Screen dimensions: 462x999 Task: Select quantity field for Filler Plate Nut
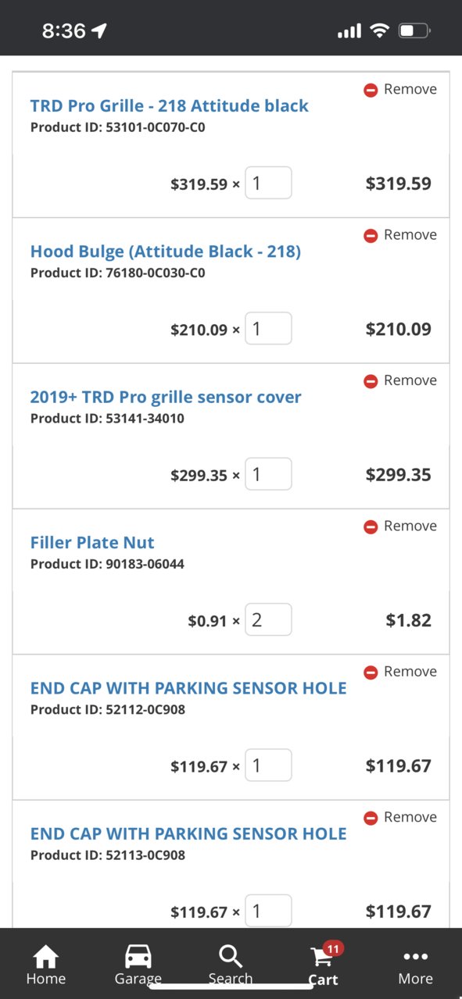[x=268, y=619]
